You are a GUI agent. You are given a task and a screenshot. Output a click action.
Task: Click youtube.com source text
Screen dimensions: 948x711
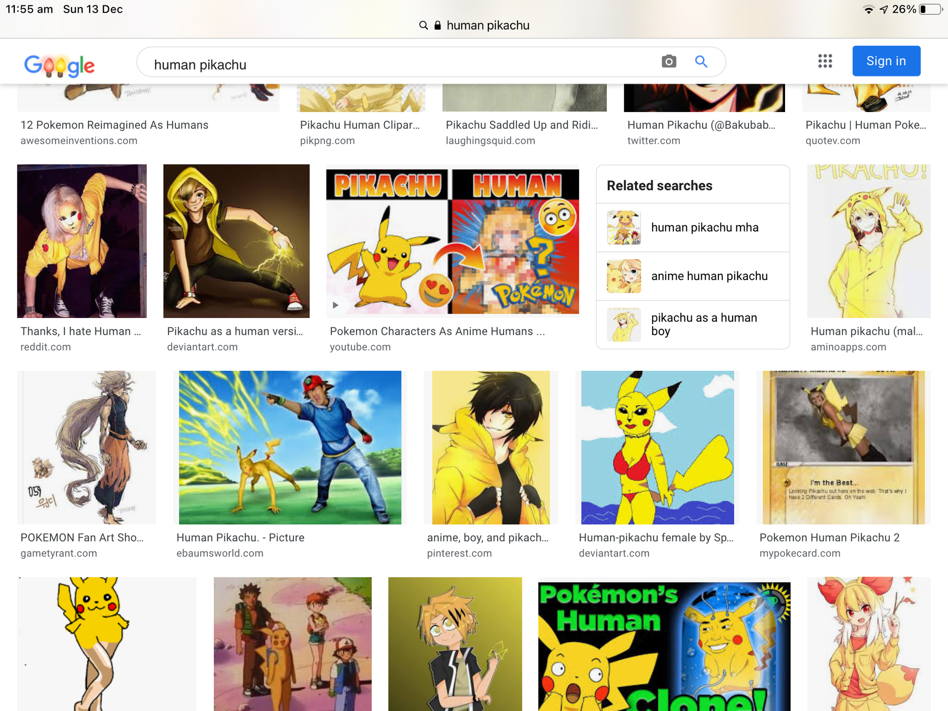point(360,347)
